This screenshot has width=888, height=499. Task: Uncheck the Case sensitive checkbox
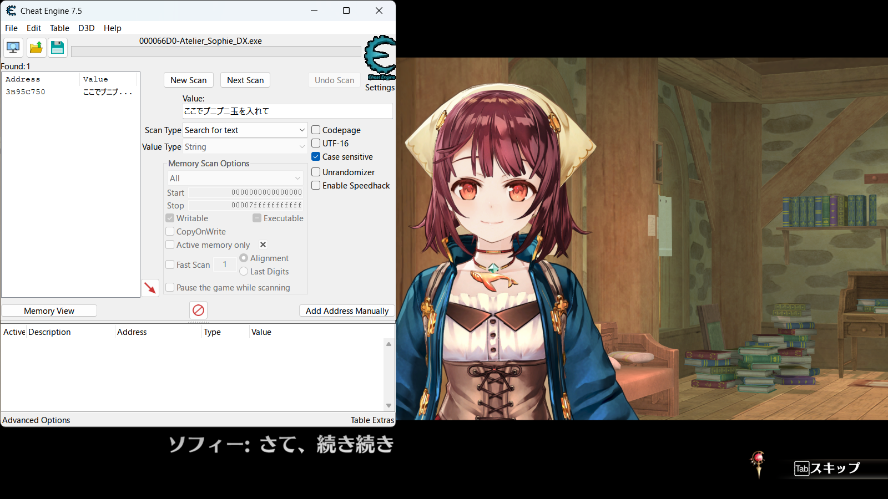tap(316, 157)
